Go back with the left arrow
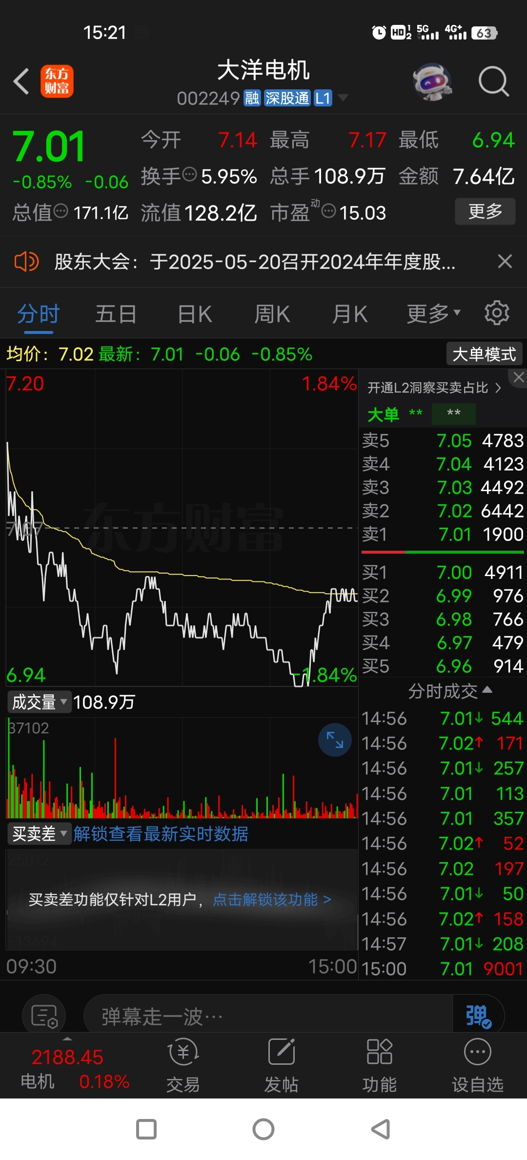The image size is (527, 1160). coord(21,81)
